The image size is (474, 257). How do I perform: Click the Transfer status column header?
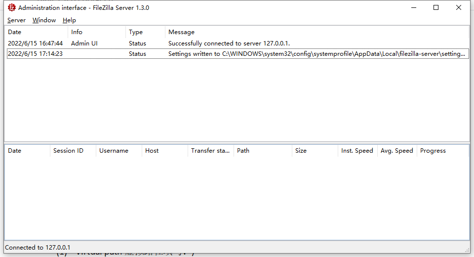[210, 151]
